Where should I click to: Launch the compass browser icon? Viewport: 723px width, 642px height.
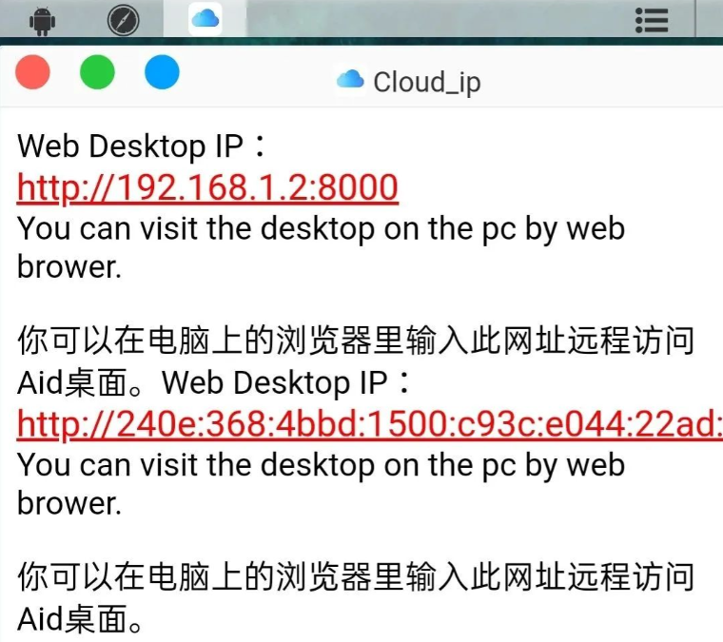(123, 20)
